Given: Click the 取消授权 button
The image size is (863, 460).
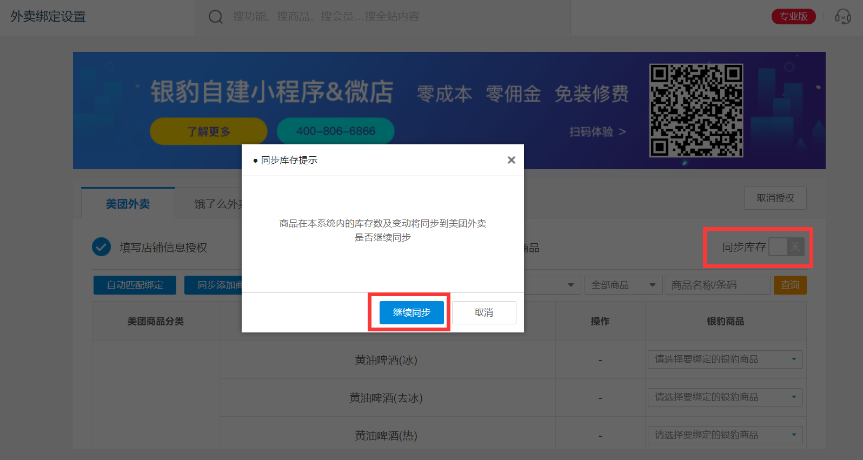Looking at the screenshot, I should click(775, 198).
